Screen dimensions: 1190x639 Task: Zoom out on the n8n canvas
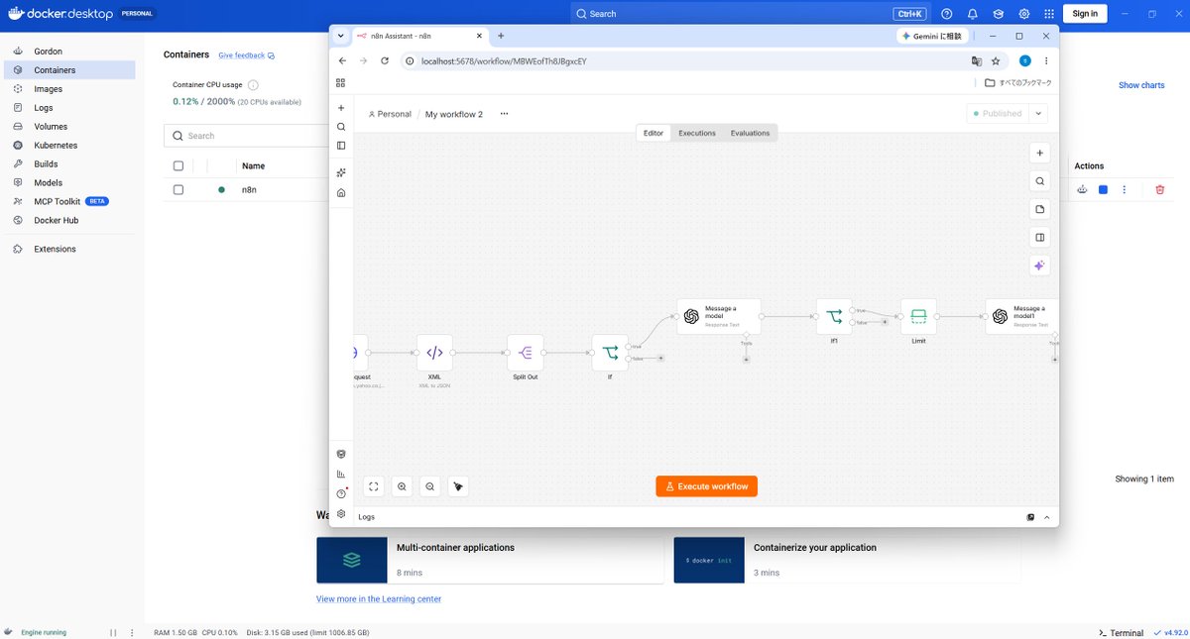point(429,486)
